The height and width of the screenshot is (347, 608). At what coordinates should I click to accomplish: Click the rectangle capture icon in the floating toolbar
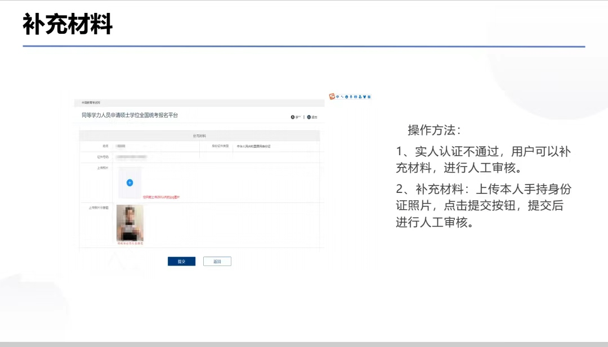coord(355,97)
